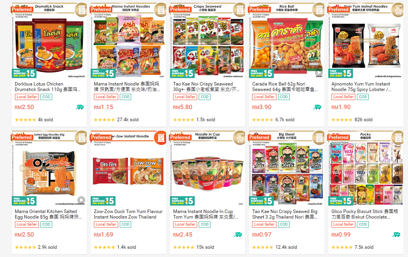Click Mama Noodle In Cup product image
Image resolution: width=408 pixels, height=257 pixels.
(x=208, y=168)
